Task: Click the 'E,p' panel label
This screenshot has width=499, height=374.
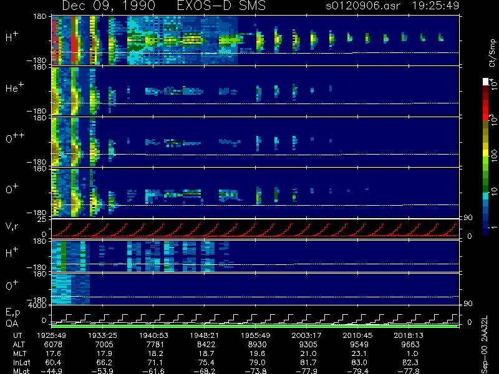Action: coord(12,313)
